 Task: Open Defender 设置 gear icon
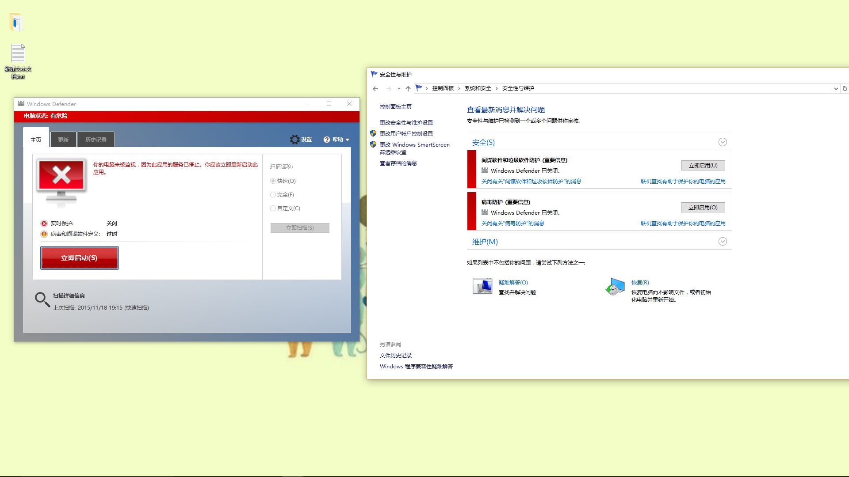(294, 140)
